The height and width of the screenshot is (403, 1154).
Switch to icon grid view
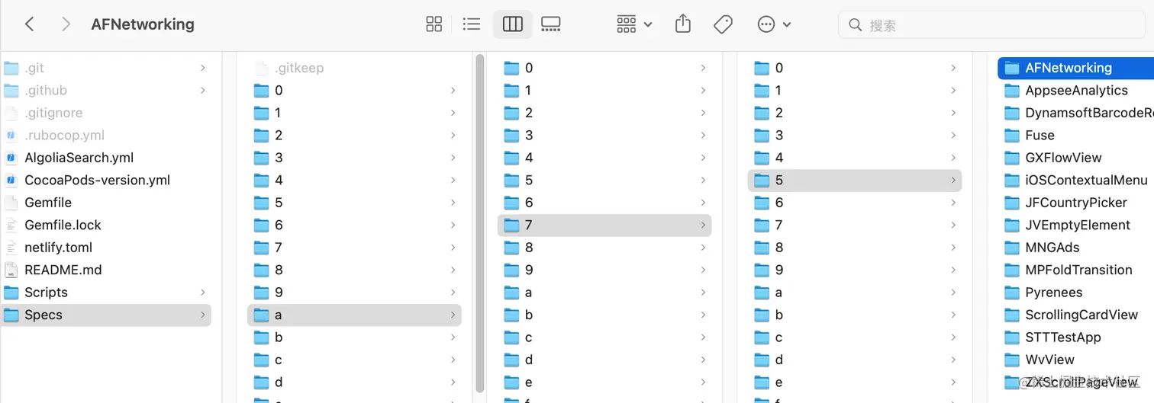tap(434, 24)
